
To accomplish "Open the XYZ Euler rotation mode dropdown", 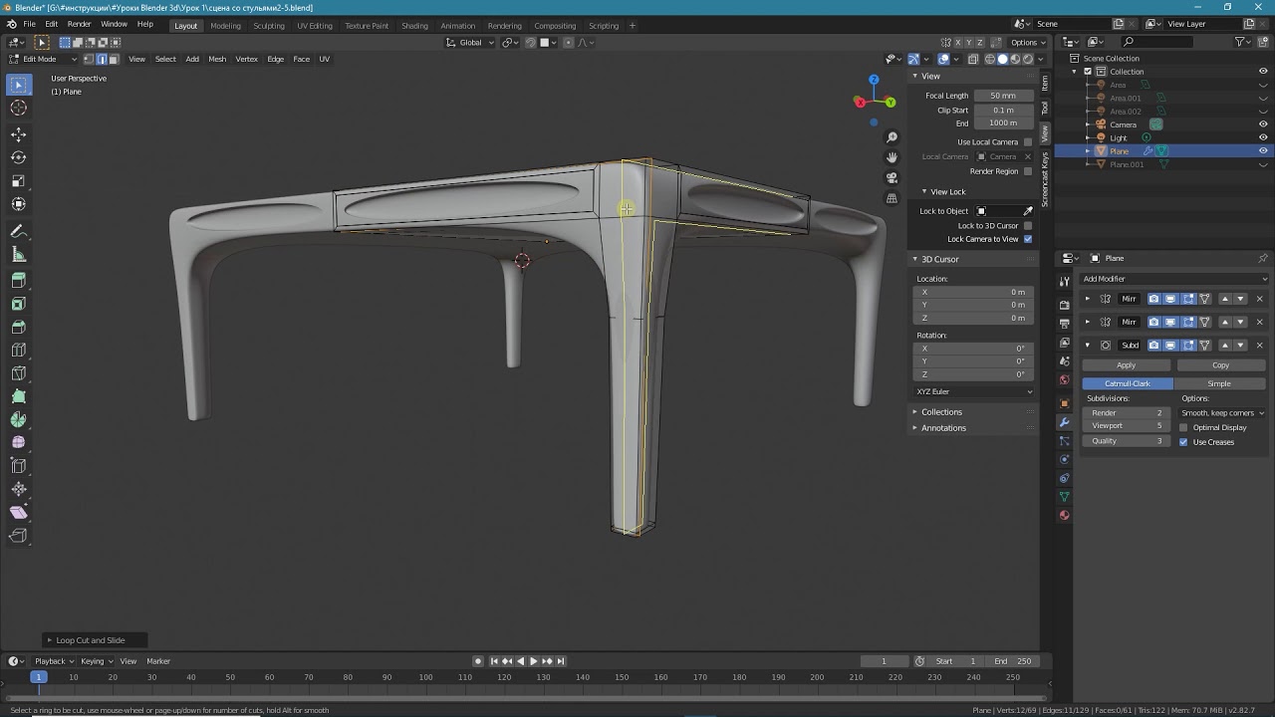I will (x=974, y=391).
